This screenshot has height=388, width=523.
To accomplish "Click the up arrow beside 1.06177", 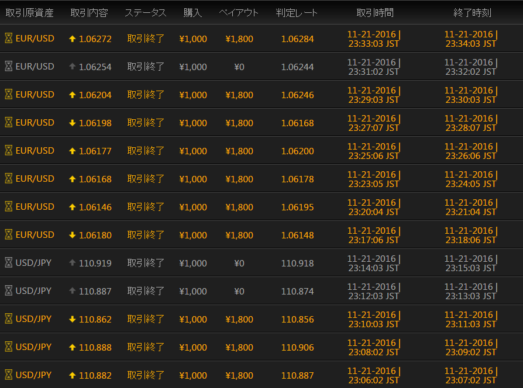I will (x=72, y=151).
